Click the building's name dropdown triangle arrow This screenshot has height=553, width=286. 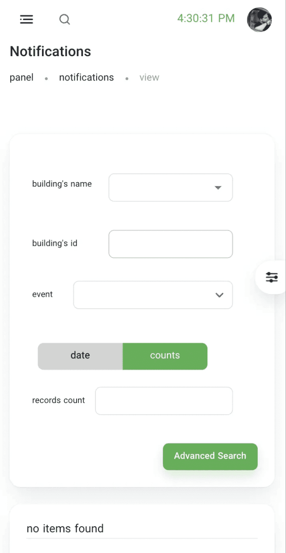coord(218,188)
